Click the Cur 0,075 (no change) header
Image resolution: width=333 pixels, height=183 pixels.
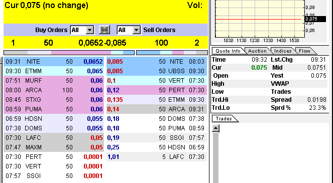coord(46,6)
